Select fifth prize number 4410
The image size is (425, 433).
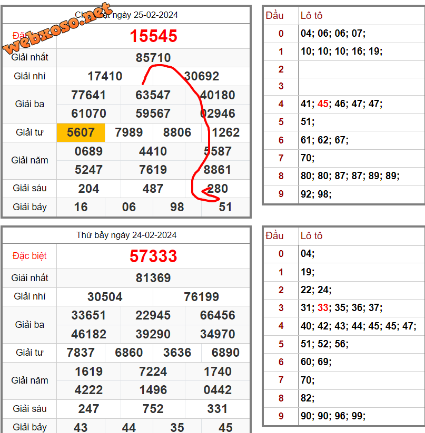point(153,151)
